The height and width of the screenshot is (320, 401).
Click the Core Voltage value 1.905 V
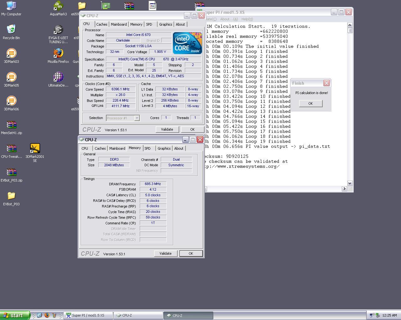(160, 52)
